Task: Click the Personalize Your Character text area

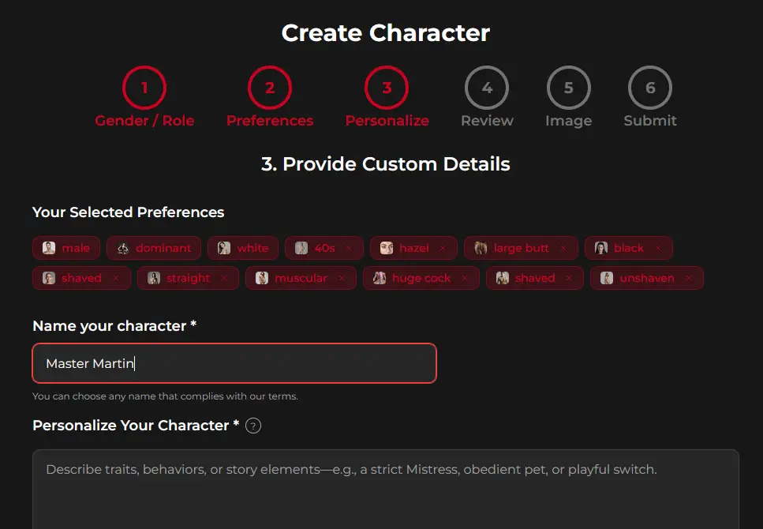Action: pos(385,490)
